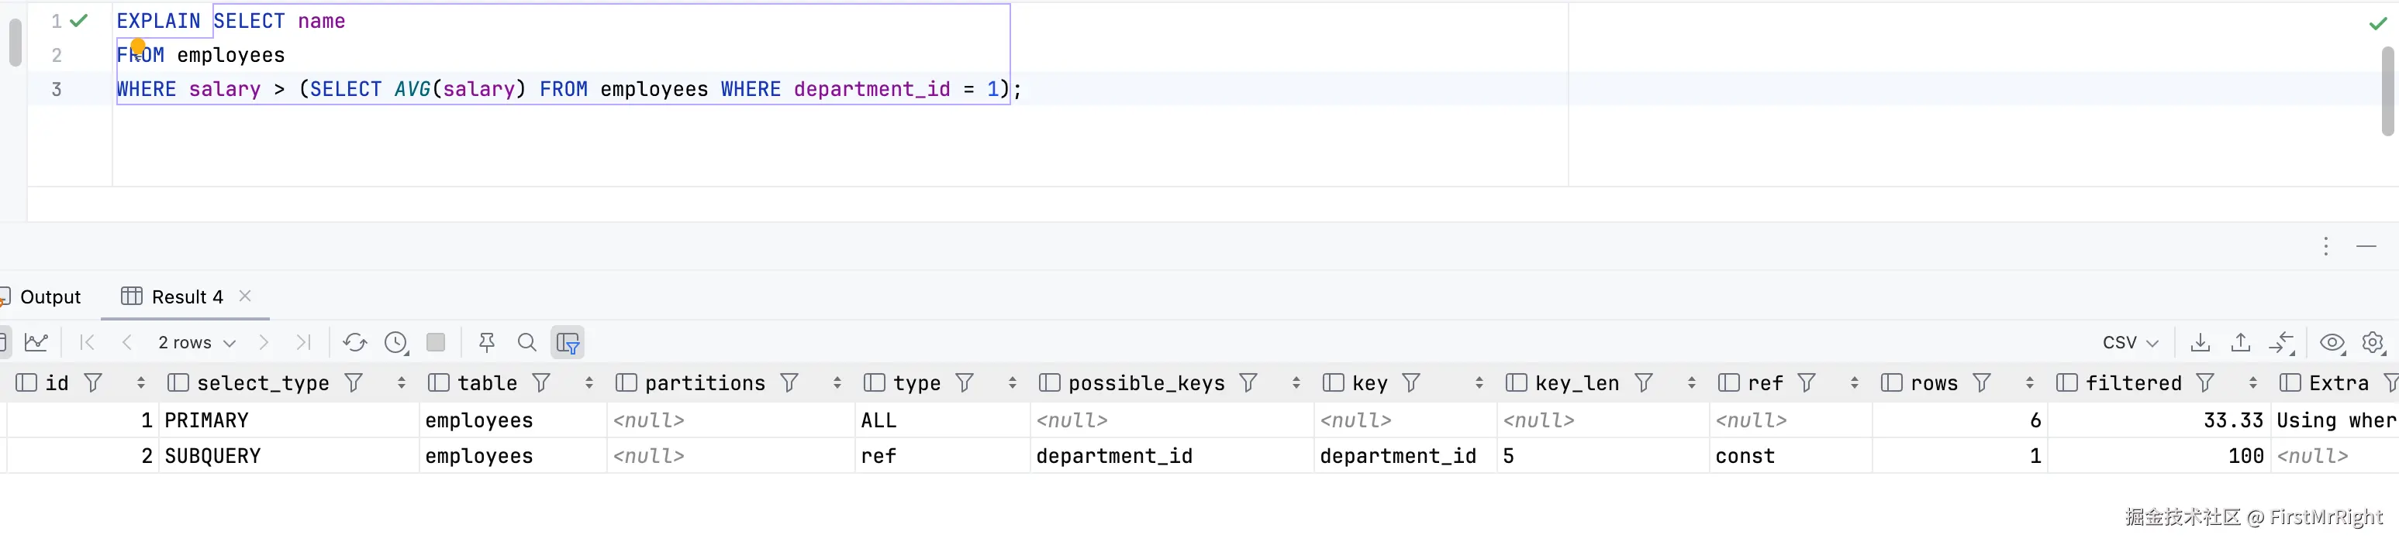The image size is (2399, 545).
Task: Click the department_id cell in key column
Action: [x=1397, y=456]
